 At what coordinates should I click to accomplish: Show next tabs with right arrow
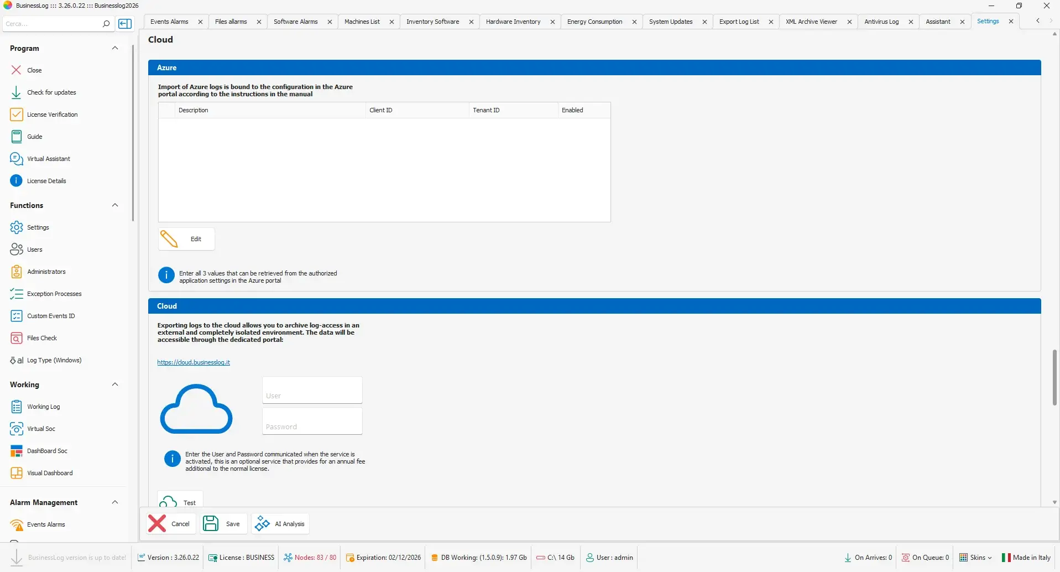1051,21
